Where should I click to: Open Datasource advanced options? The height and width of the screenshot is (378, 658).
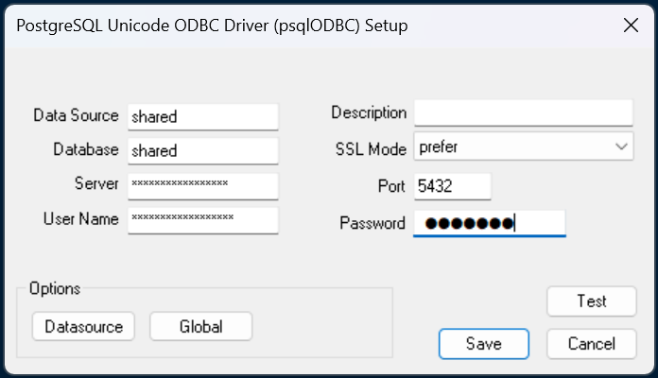click(x=83, y=326)
